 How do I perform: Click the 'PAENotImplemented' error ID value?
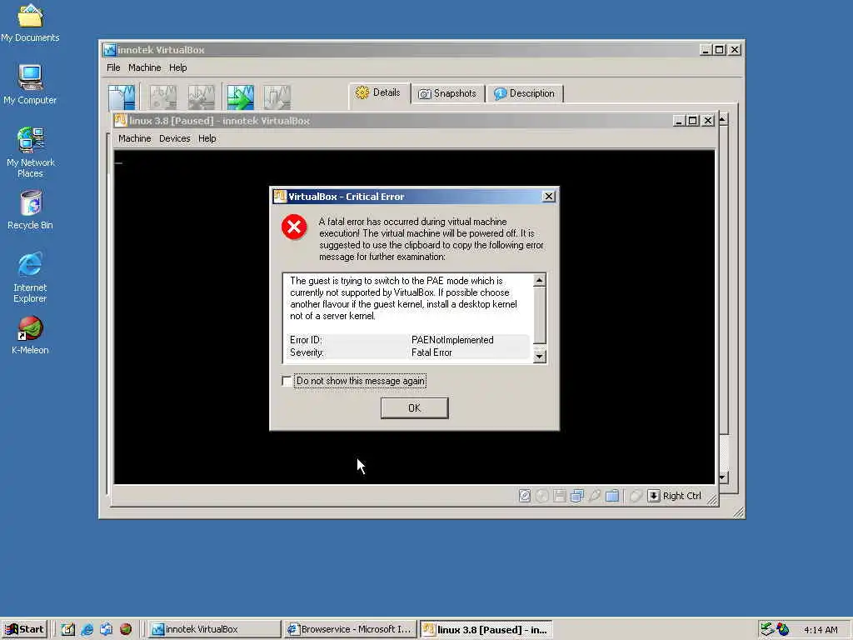[x=452, y=340]
